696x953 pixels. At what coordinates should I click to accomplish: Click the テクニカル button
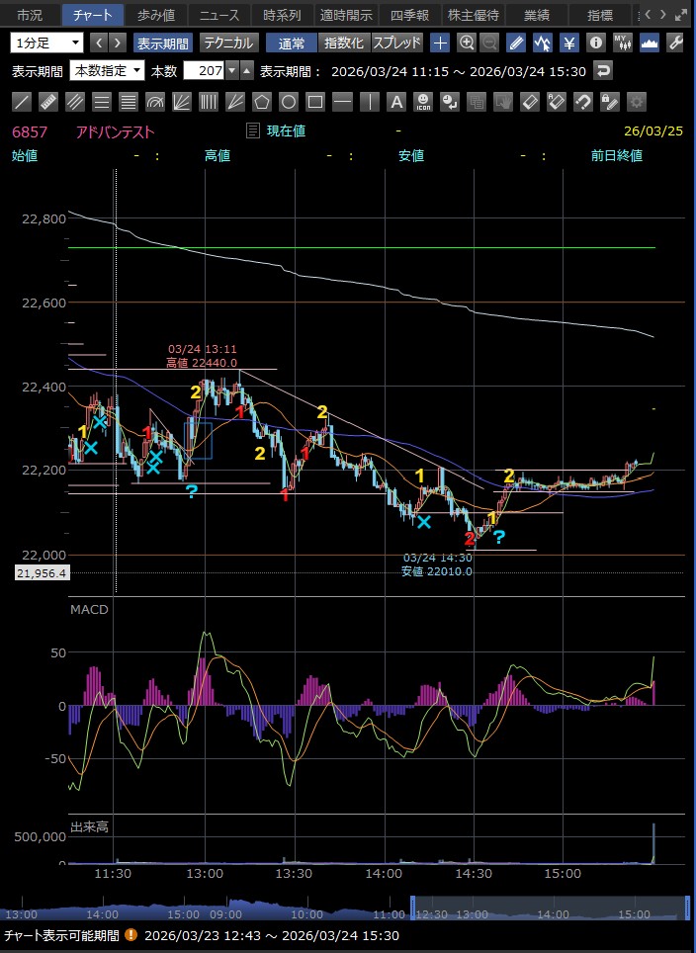click(x=229, y=43)
